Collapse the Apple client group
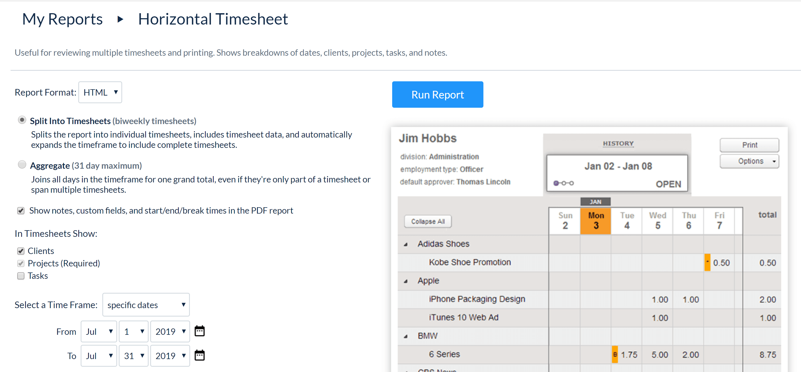This screenshot has height=372, width=801. [405, 281]
